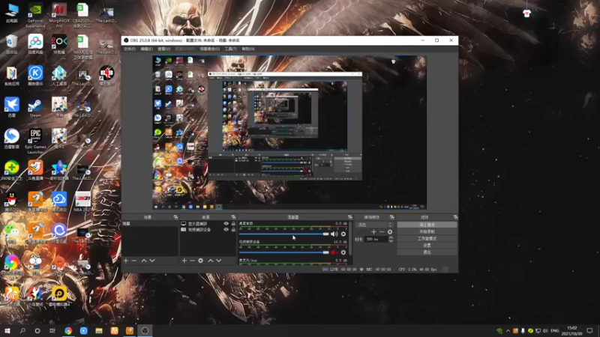Open the File menu in OBS
600x337 pixels.
point(129,49)
